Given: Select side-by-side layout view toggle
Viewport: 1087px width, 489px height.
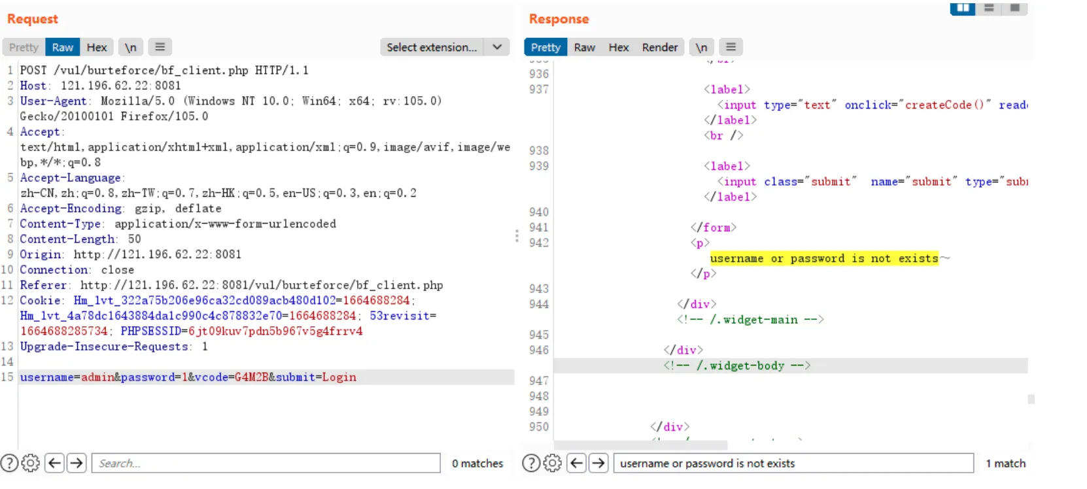Looking at the screenshot, I should pos(963,8).
